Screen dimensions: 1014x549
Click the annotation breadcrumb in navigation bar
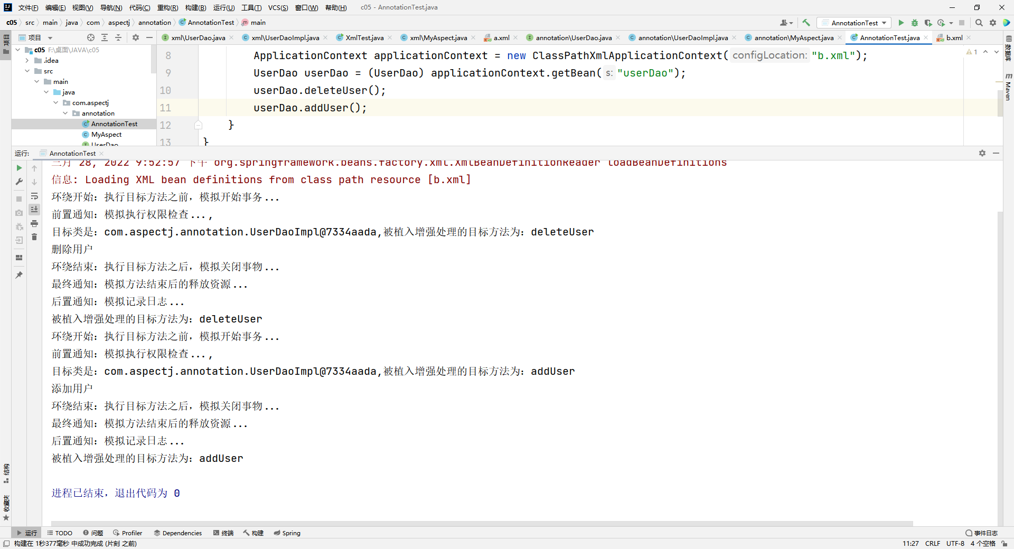point(155,23)
